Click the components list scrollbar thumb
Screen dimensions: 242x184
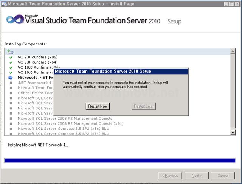[x=233, y=91]
